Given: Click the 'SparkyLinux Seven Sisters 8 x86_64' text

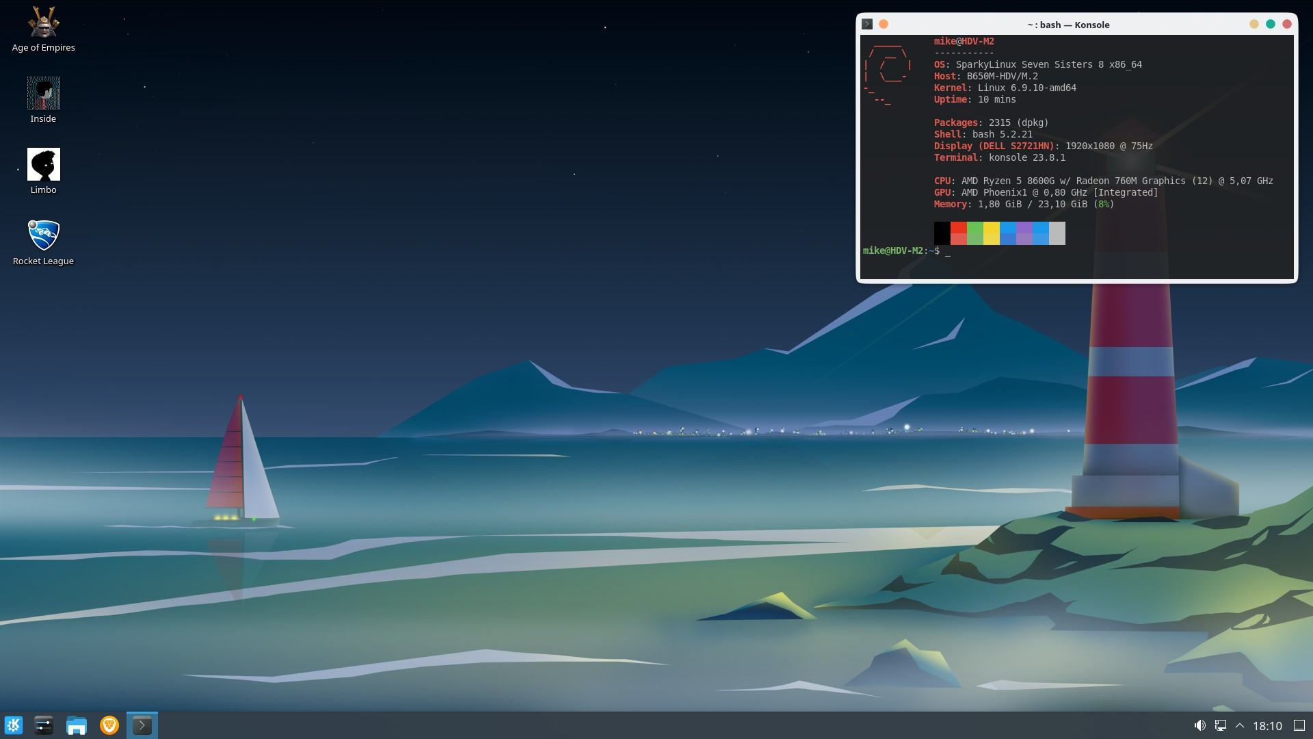Looking at the screenshot, I should pyautogui.click(x=1049, y=64).
